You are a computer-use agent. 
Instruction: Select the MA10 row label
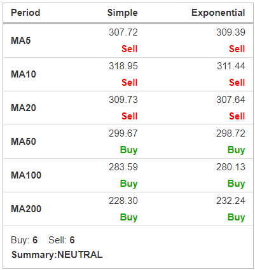24,74
